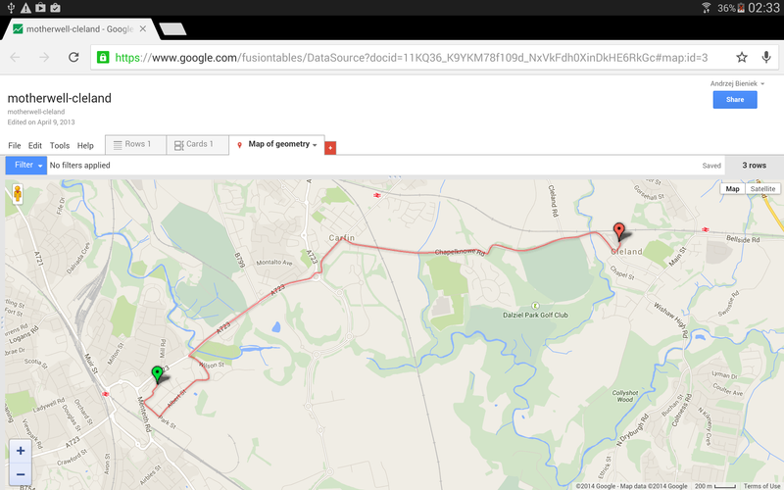Tap the green padlock security icon

pos(103,58)
